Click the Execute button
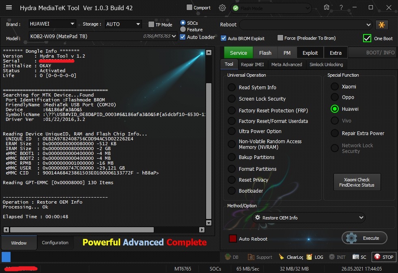Screen dimensions: 398x273 tap(364, 238)
